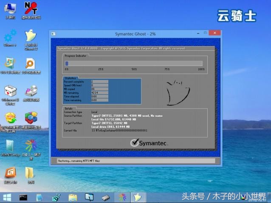The width and height of the screenshot is (271, 203).
Task: Open the colorful Yunqishi one-key restore desktop icon
Action: (31, 150)
